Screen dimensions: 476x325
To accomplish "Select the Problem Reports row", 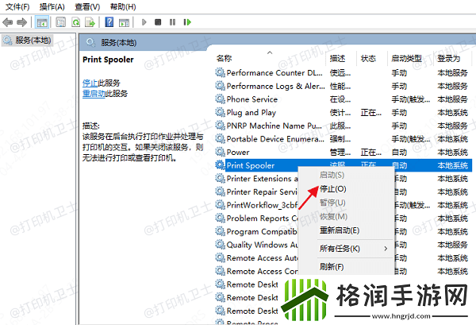I will click(x=256, y=218).
